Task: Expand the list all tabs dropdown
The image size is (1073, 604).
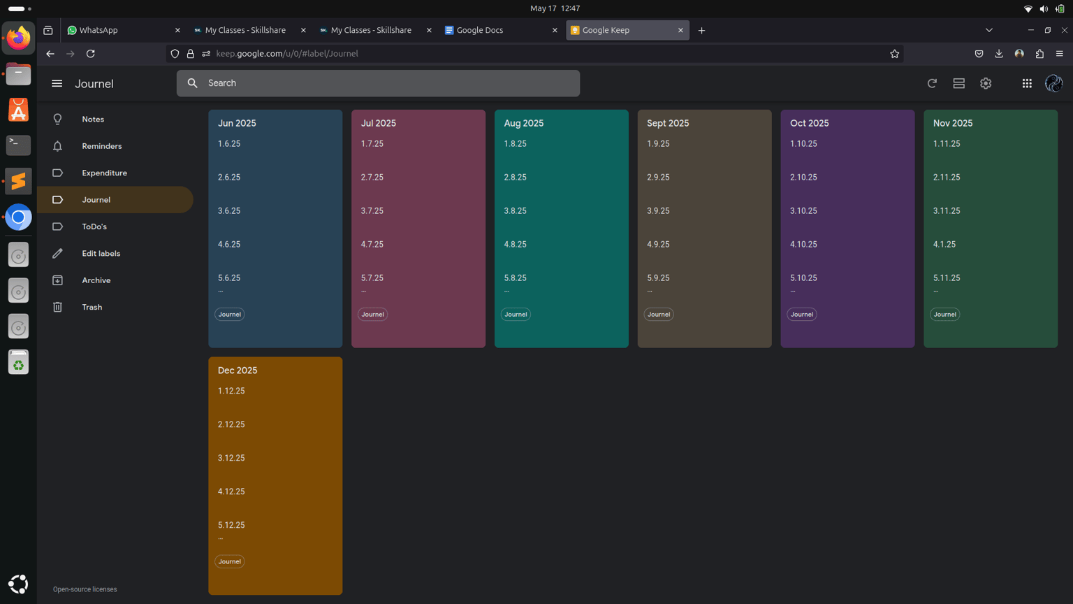Action: tap(988, 30)
